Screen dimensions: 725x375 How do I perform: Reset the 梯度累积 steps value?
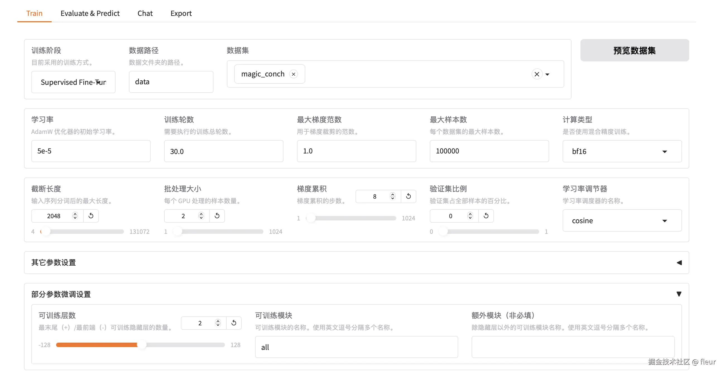coord(408,196)
